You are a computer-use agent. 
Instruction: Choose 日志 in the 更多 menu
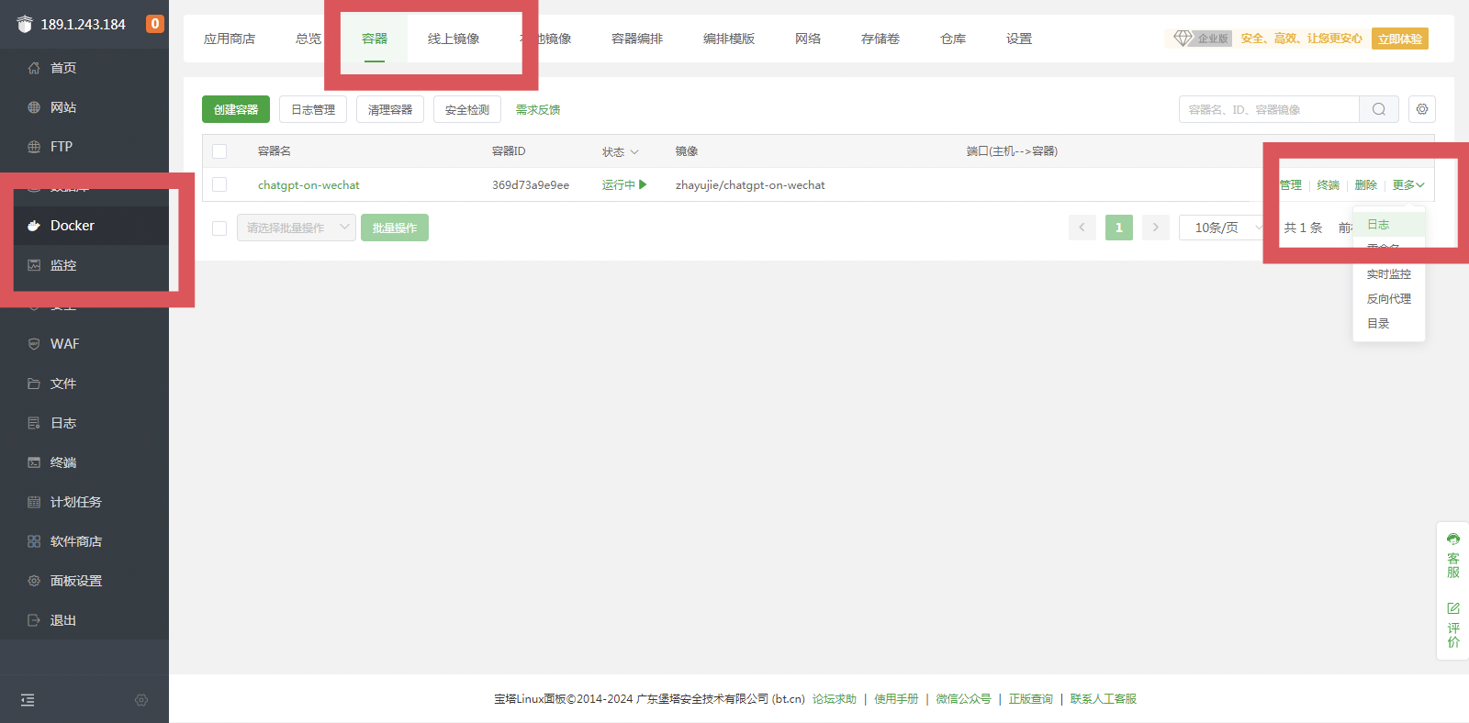[x=1388, y=224]
